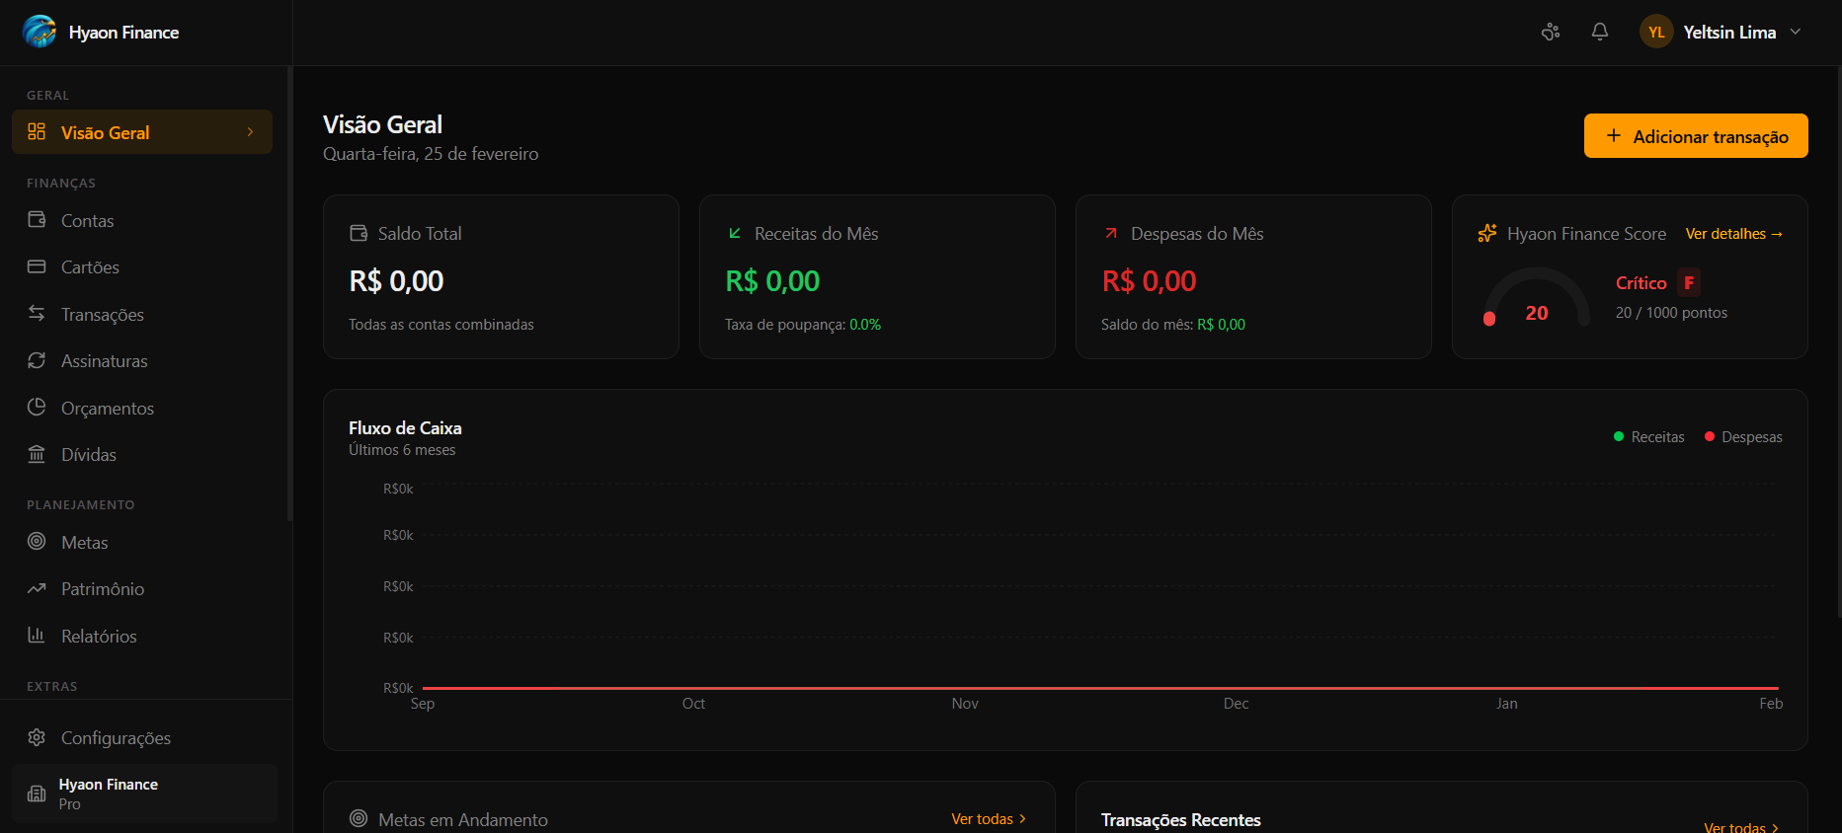The image size is (1842, 833).
Task: Click the Sep label on chart axis
Action: click(x=423, y=704)
